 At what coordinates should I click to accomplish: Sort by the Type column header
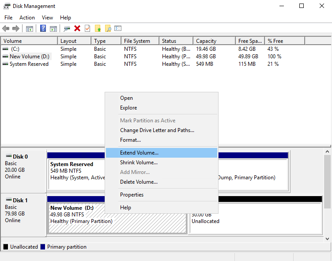106,41
